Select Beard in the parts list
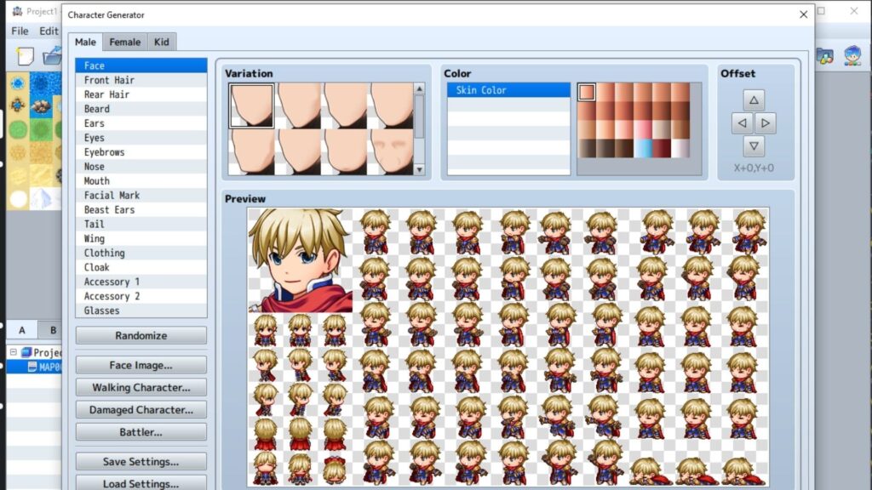The width and height of the screenshot is (872, 490). click(141, 109)
